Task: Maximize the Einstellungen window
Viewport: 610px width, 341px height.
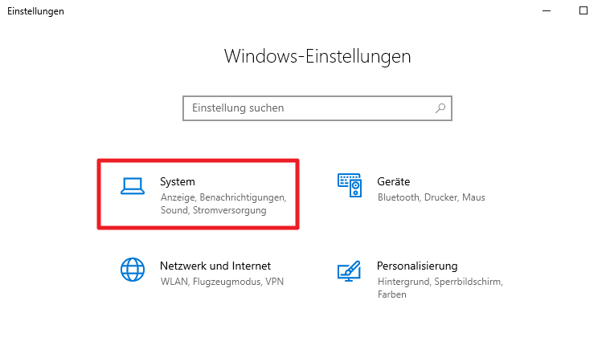Action: (583, 11)
